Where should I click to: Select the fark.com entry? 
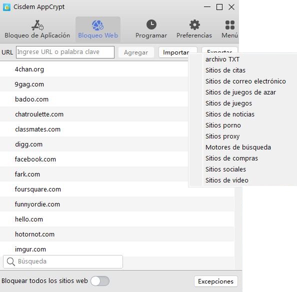point(94,174)
